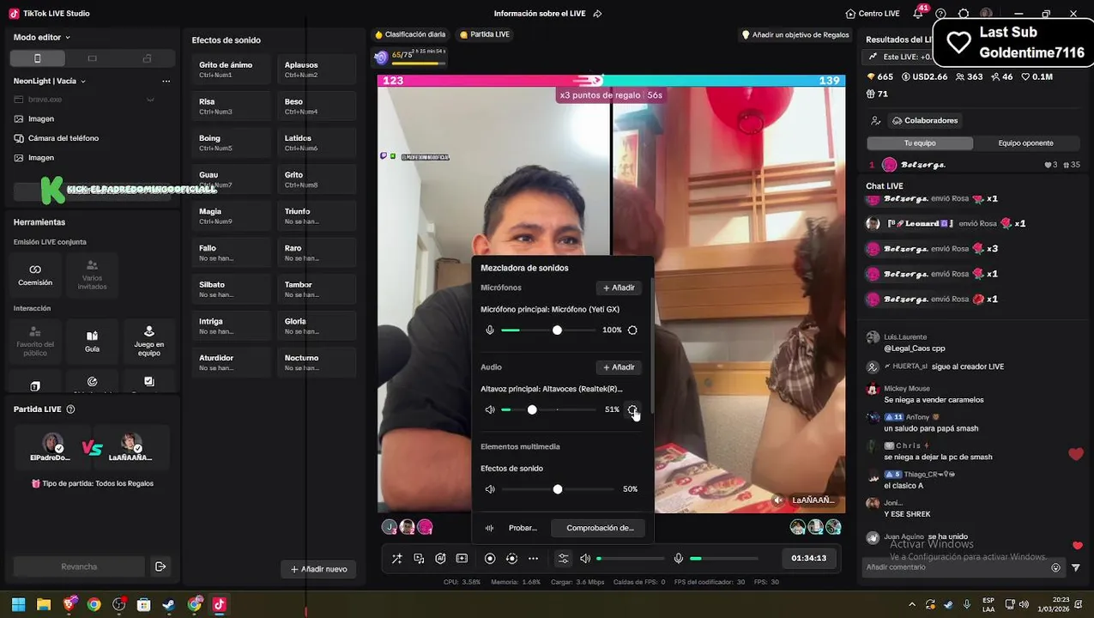
Task: Switch to Equipo oponente tab
Action: [1025, 143]
